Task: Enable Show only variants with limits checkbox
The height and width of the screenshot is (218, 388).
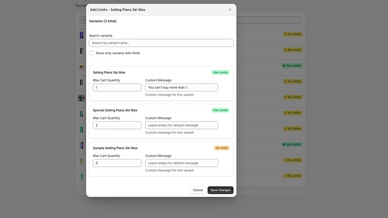Action: (x=91, y=53)
